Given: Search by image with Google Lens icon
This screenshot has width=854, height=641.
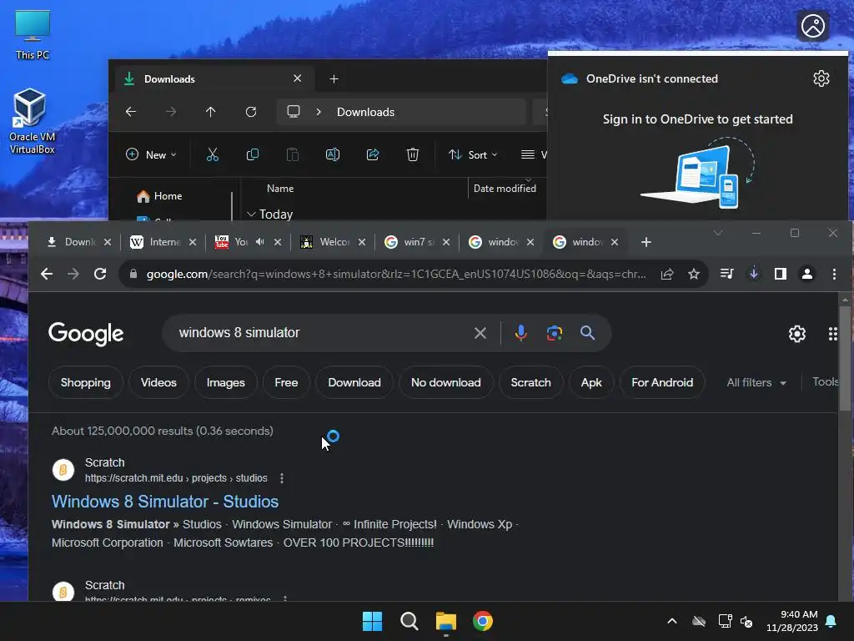Looking at the screenshot, I should 555,333.
